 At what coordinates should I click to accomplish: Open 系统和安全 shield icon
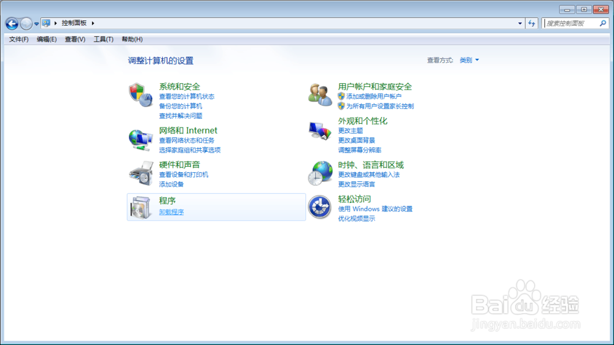140,94
